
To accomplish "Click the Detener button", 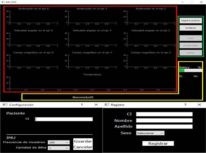I will click(191, 53).
